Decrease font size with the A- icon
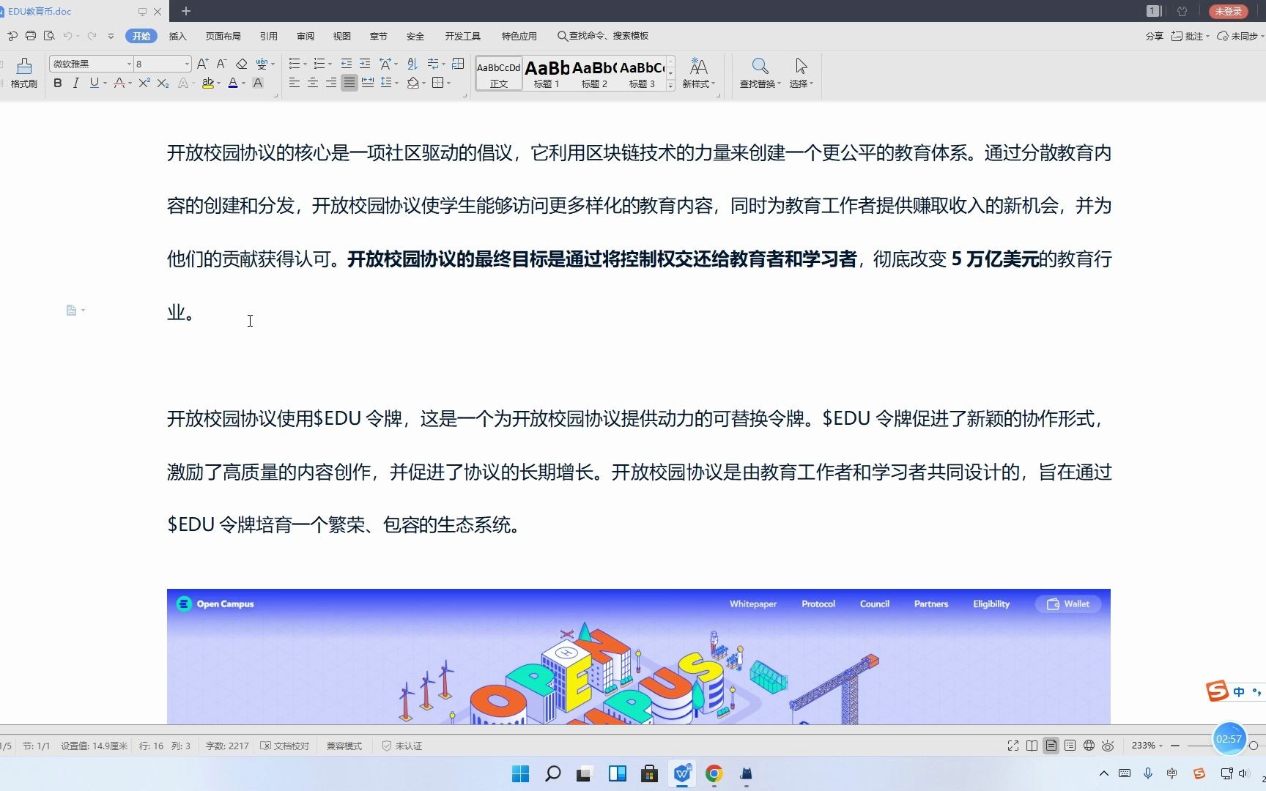The width and height of the screenshot is (1266, 791). pos(221,64)
